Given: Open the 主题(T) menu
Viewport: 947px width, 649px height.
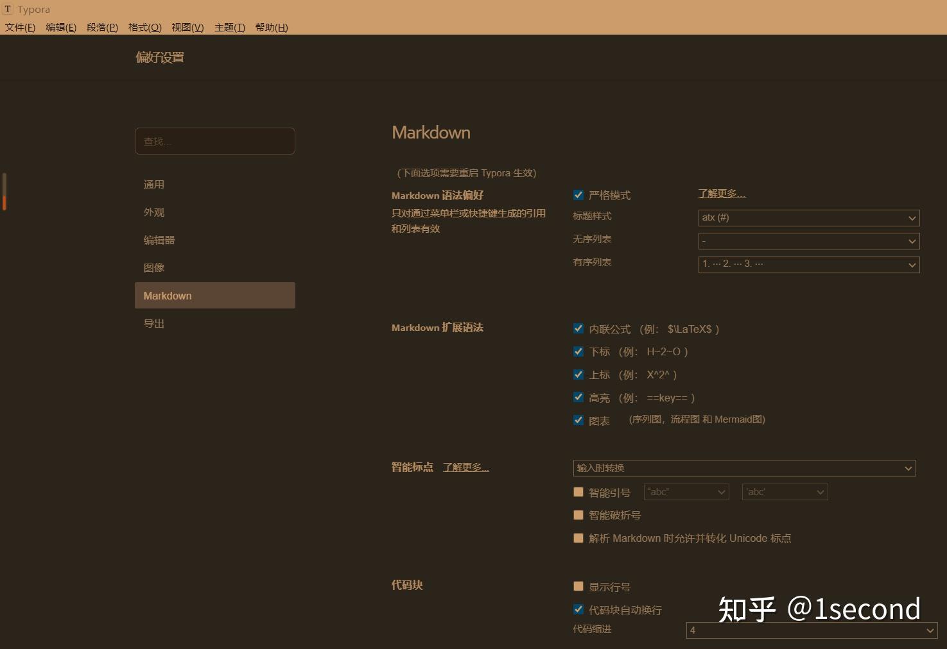Looking at the screenshot, I should [229, 28].
